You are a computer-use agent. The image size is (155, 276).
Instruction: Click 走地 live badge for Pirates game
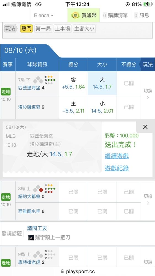click(6, 92)
